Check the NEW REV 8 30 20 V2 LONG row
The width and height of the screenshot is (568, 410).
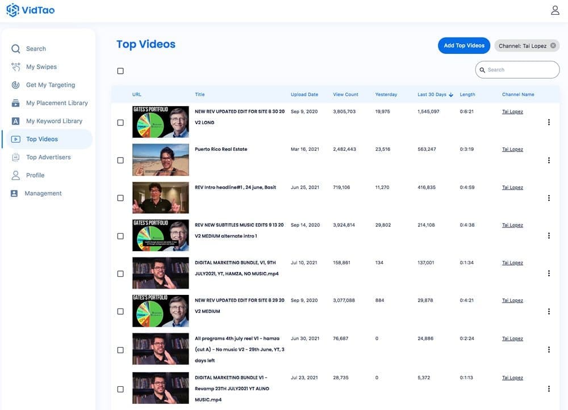120,122
